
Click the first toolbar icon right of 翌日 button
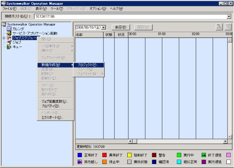tap(219, 27)
